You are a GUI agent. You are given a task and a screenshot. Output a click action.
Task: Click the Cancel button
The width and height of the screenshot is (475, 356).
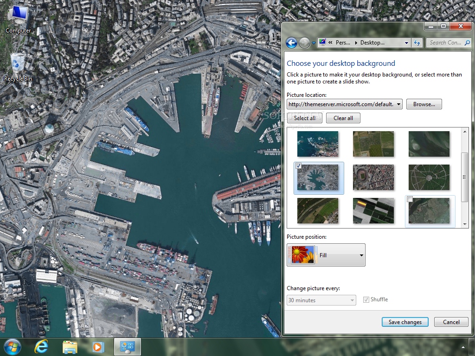pos(451,322)
